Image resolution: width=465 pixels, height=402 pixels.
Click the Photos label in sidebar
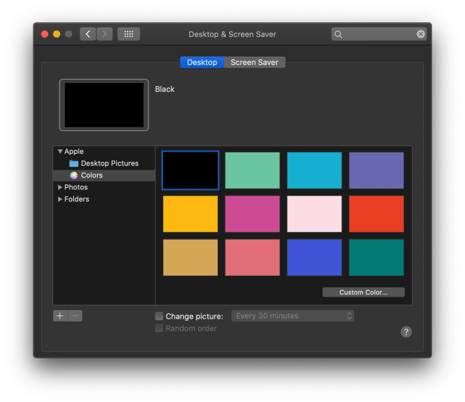point(76,187)
